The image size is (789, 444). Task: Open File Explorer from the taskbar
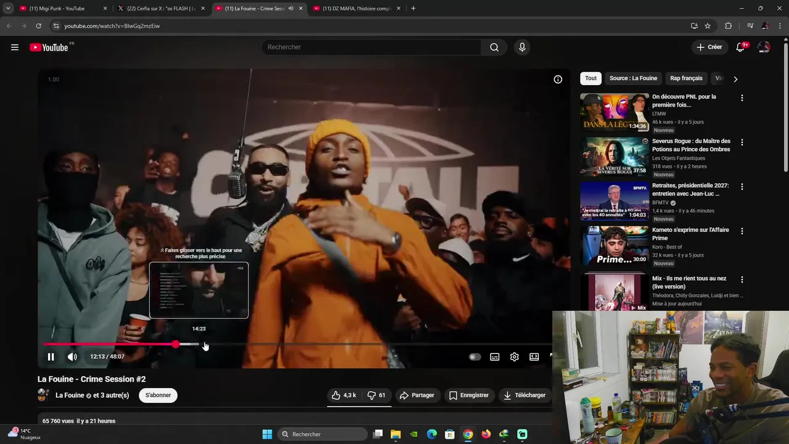point(396,434)
